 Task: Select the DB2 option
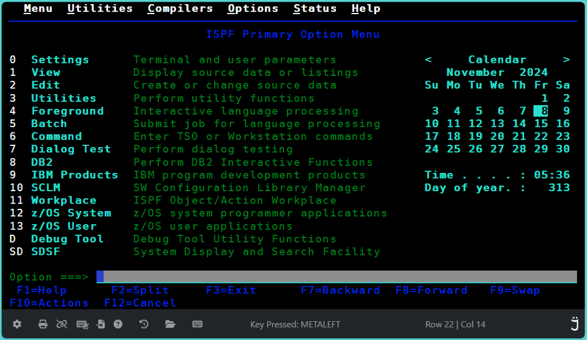(42, 162)
